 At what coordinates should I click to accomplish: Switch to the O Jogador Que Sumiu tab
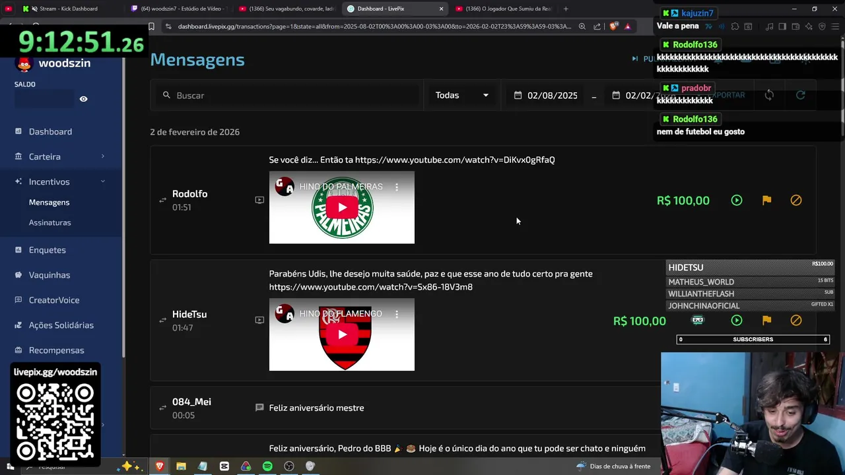click(505, 9)
